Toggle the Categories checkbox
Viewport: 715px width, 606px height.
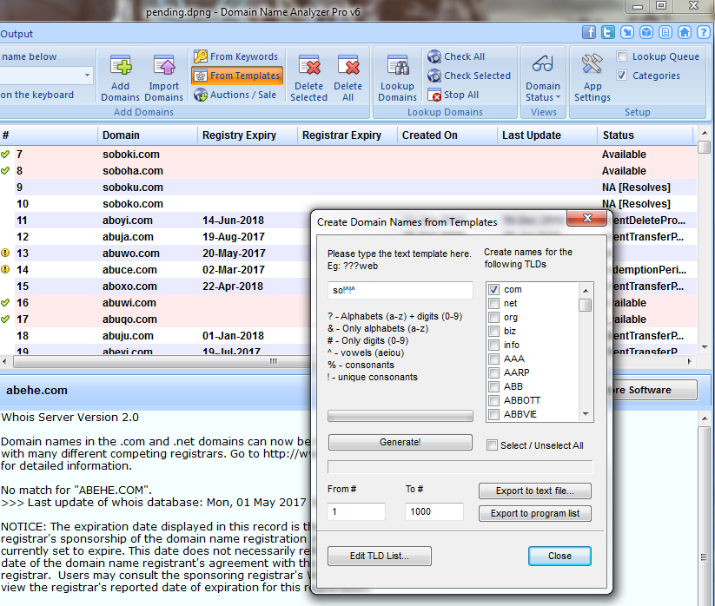click(x=621, y=76)
